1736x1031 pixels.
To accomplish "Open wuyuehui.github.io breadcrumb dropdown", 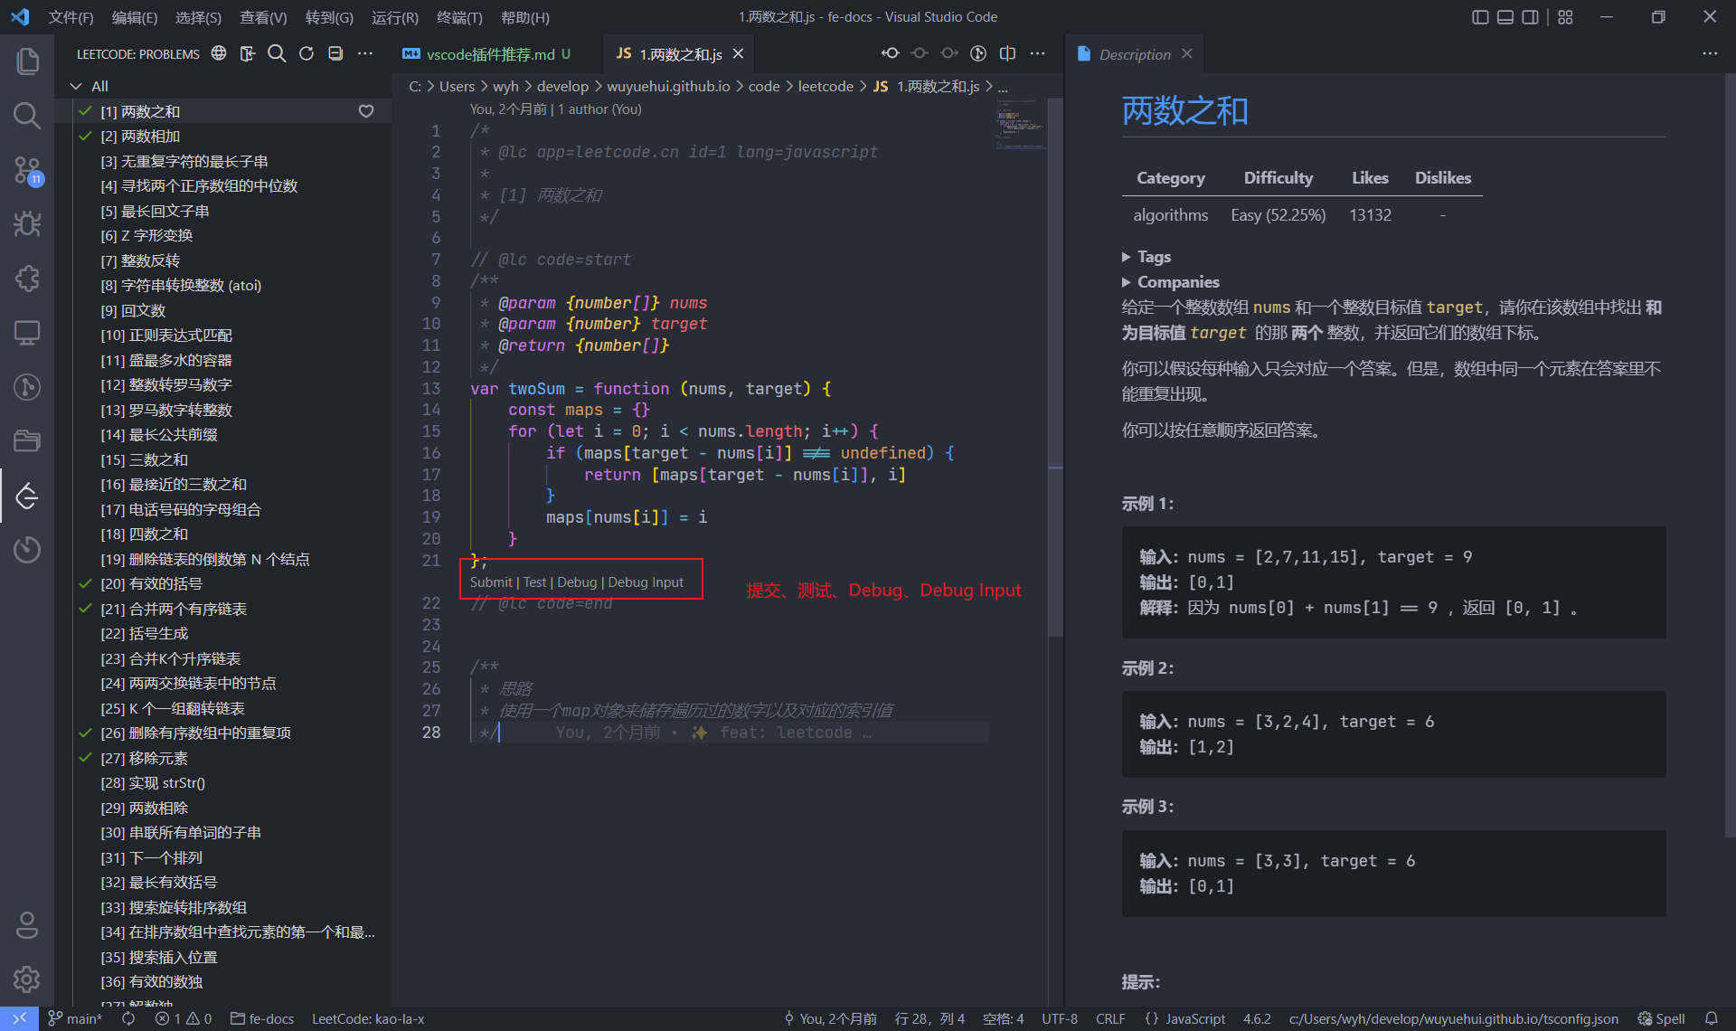I will [x=668, y=86].
